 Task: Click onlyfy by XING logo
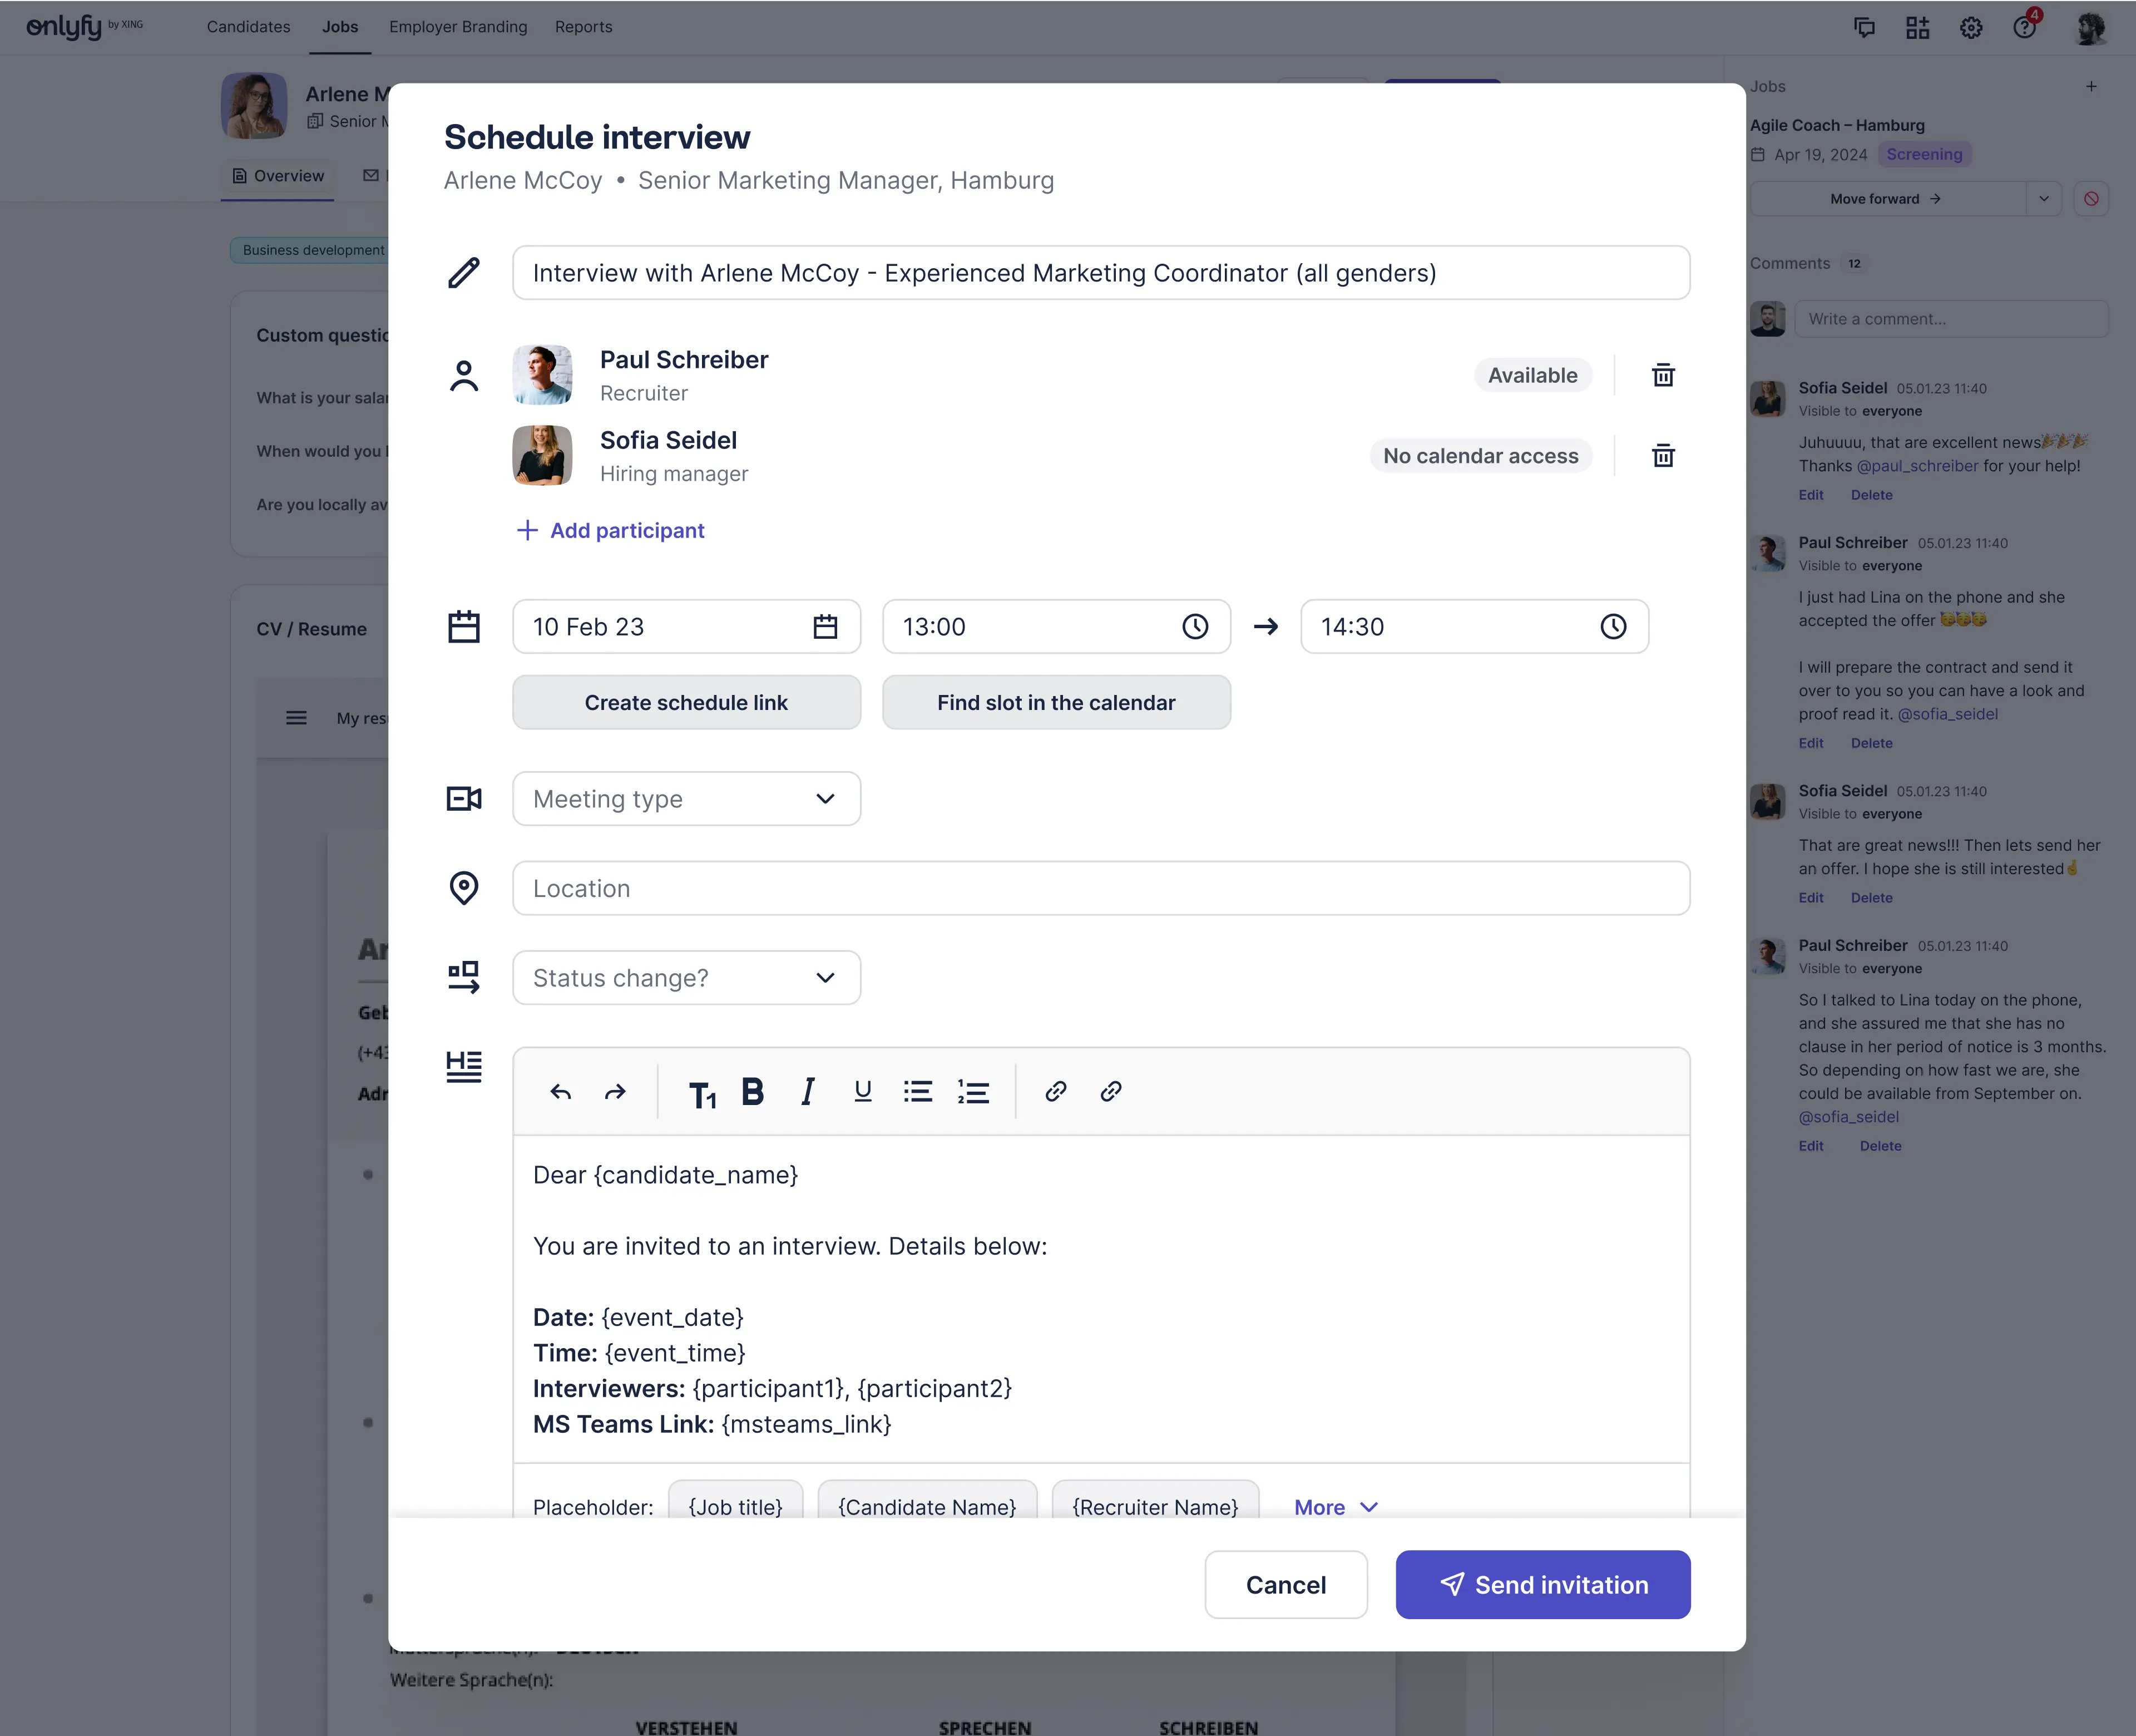84,27
